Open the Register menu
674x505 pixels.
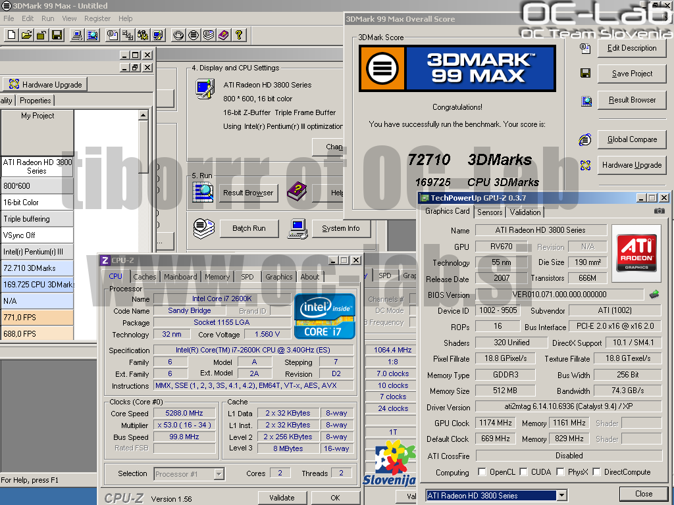point(97,18)
